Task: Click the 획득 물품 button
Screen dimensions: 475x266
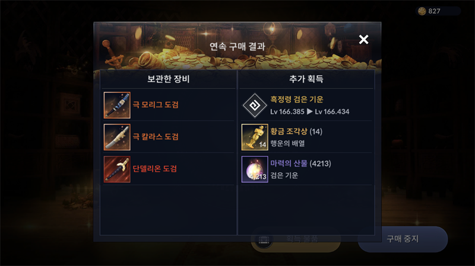Action: [x=296, y=240]
